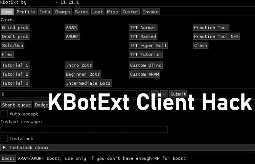Click the Start queue button
The height and width of the screenshot is (164, 255).
(16, 105)
